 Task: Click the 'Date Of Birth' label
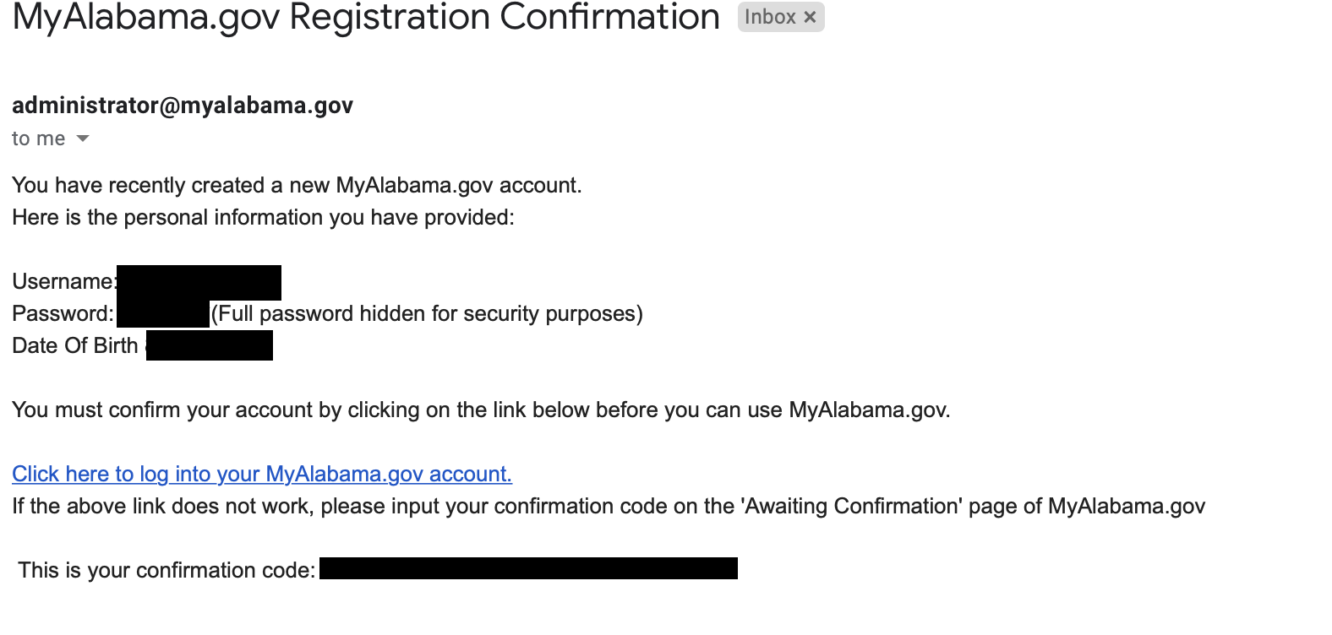[75, 346]
